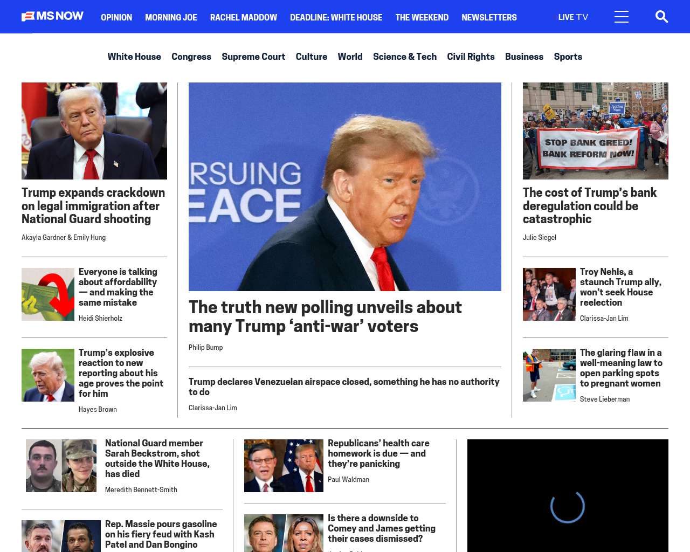Screen dimensions: 690x552
Task: Read 'Trump expands crackdown on legal immigration' headline
Action: (x=93, y=206)
